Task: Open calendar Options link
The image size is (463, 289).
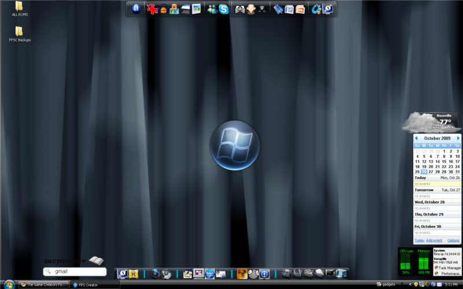Action: click(454, 240)
